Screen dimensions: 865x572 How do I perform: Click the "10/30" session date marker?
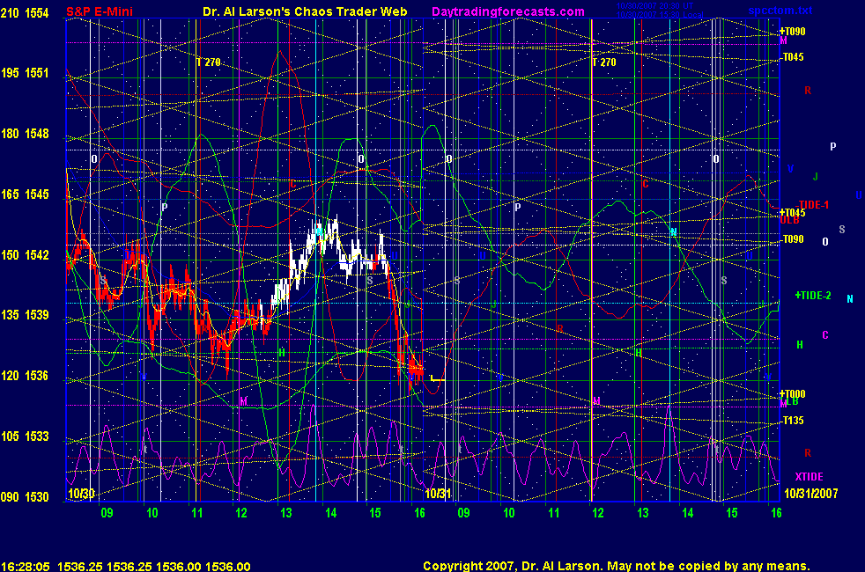pos(82,493)
